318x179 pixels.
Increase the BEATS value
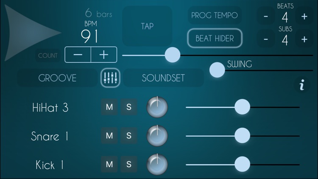tap(304, 17)
